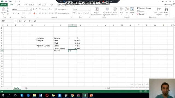This screenshot has width=175, height=98.
Task: Open the Temizle clear menu
Action: (141, 14)
